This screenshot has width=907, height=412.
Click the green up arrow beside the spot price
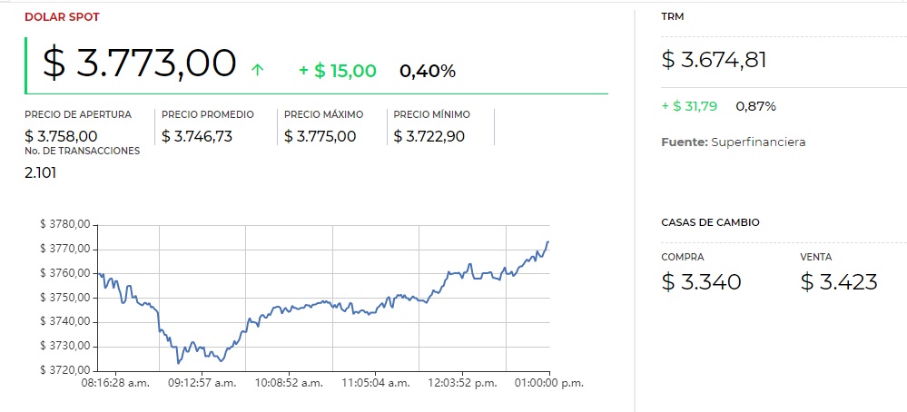point(257,70)
